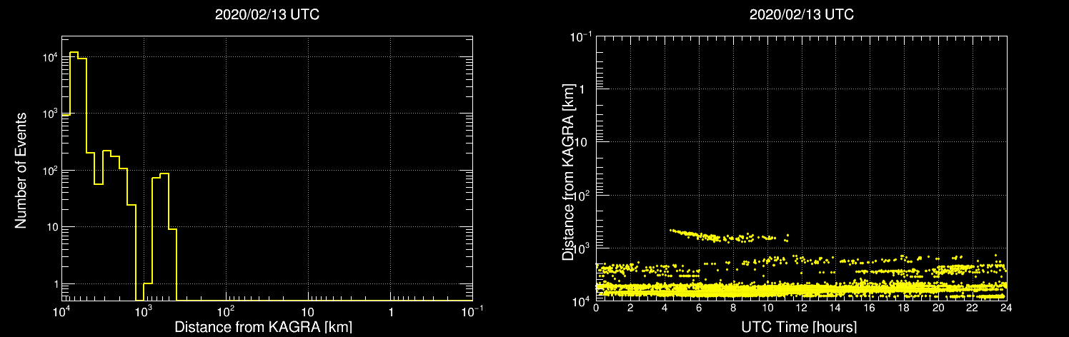
Task: Select the 24 hour tick on UTC Time axis
Action: point(1007,308)
